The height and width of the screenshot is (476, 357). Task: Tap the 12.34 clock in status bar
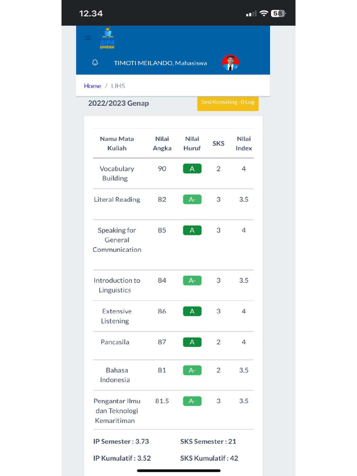tap(91, 13)
